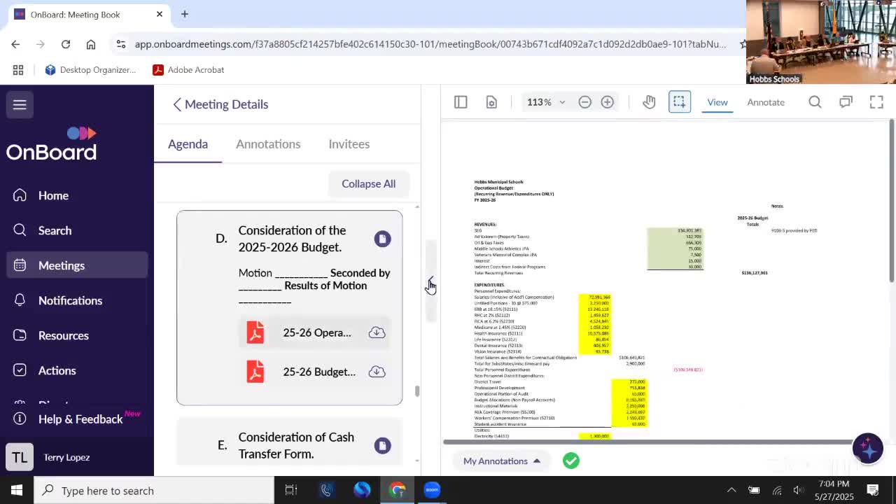Open the Terry Lopez profile avatar
Image resolution: width=896 pixels, height=504 pixels.
20,457
